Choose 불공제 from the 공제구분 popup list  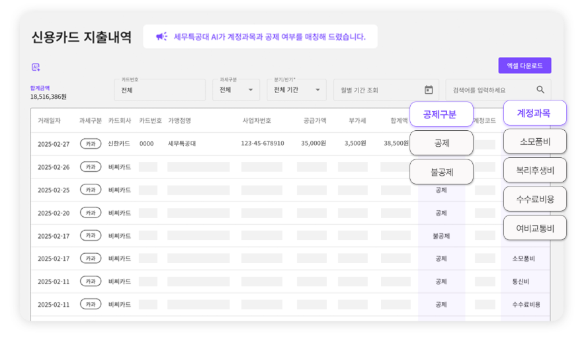(x=441, y=172)
